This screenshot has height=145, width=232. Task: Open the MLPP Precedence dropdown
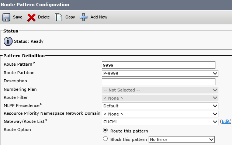(x=160, y=106)
